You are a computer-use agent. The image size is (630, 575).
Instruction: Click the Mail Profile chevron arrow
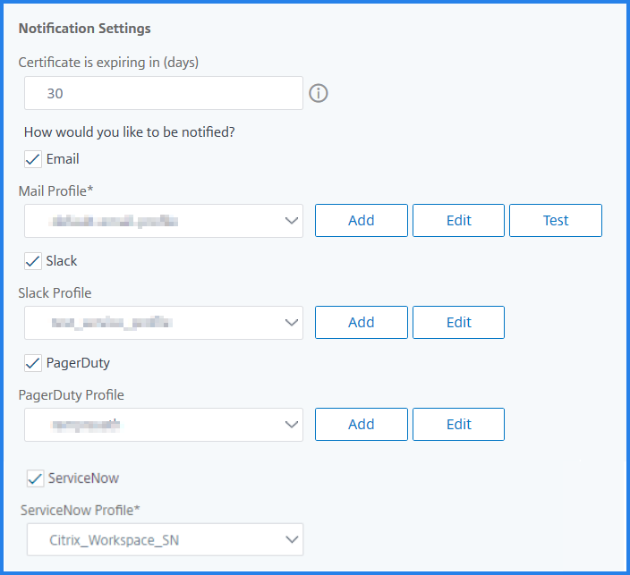[x=292, y=221]
